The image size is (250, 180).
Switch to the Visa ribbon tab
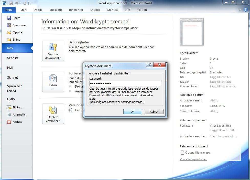pyautogui.click(x=127, y=10)
